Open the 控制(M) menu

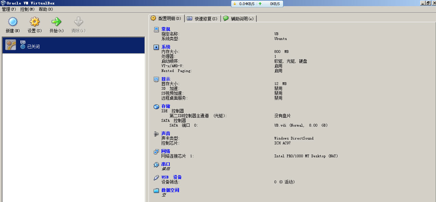[x=27, y=9]
